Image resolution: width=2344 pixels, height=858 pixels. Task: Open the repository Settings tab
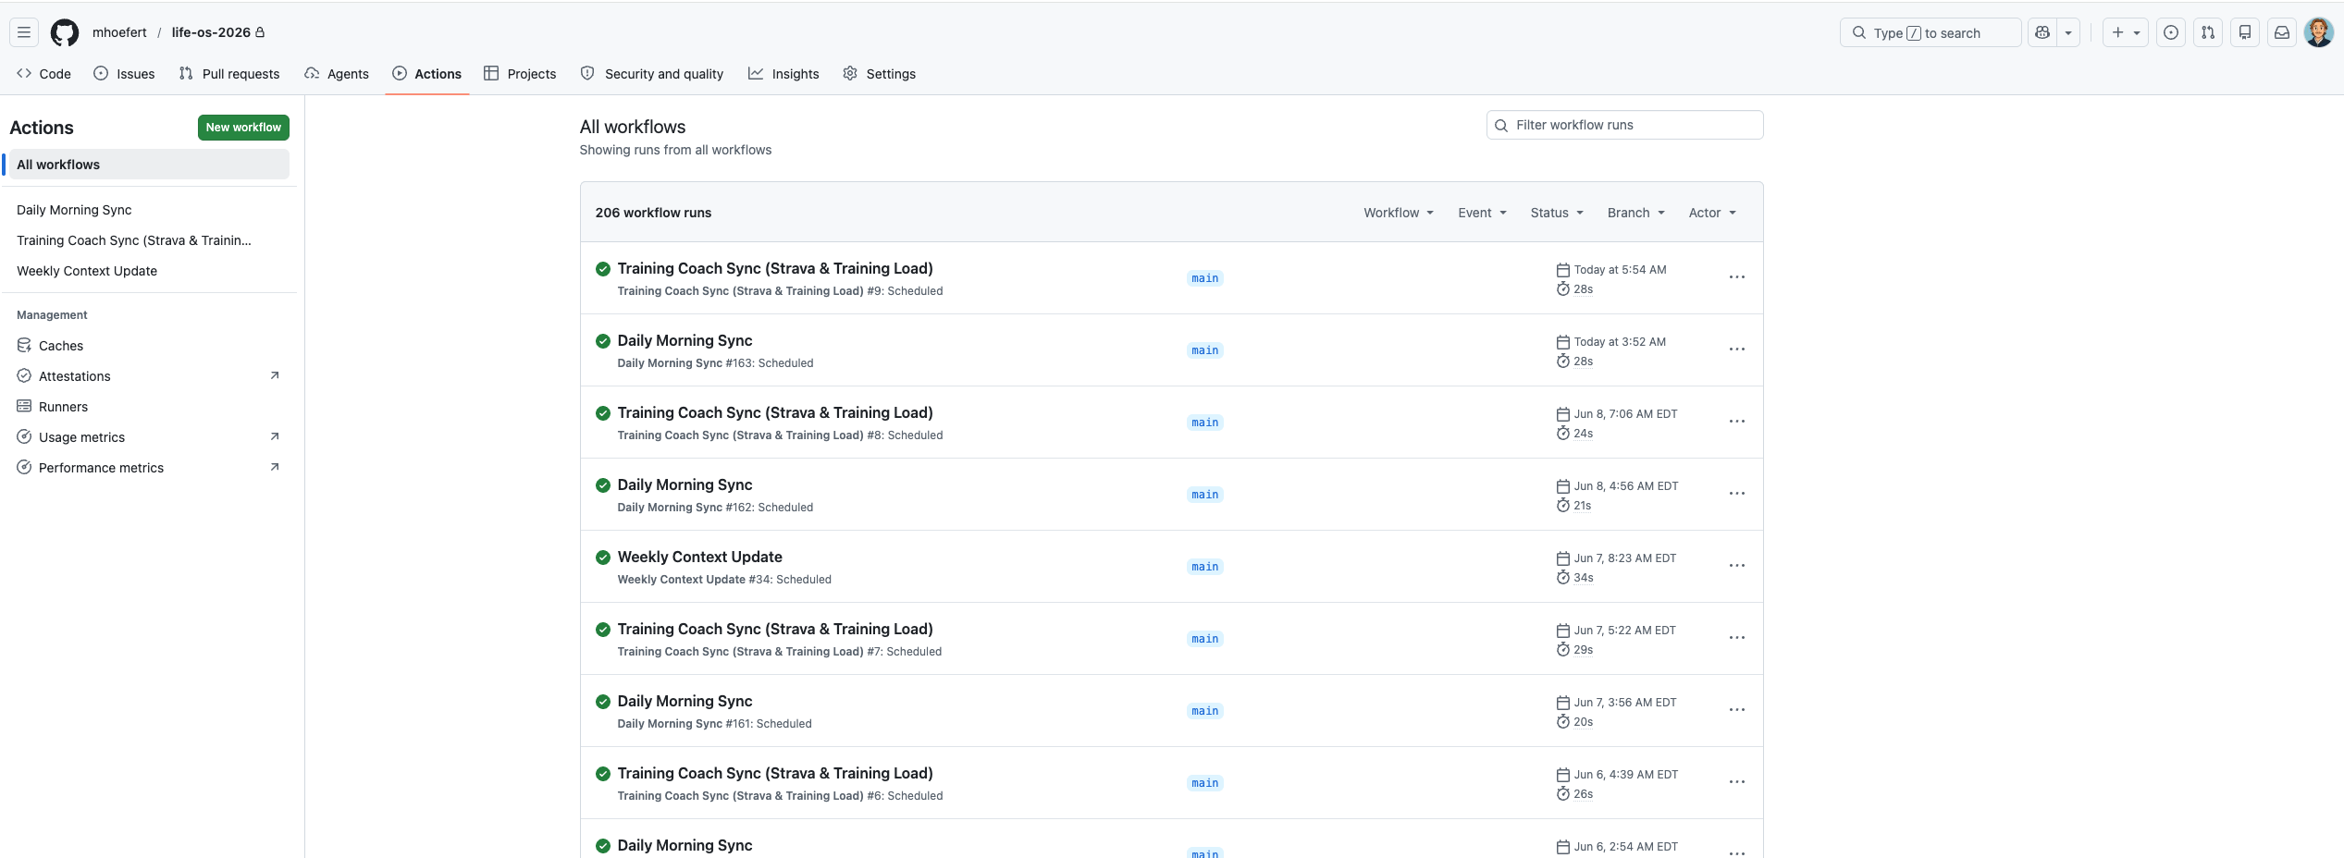click(x=879, y=74)
